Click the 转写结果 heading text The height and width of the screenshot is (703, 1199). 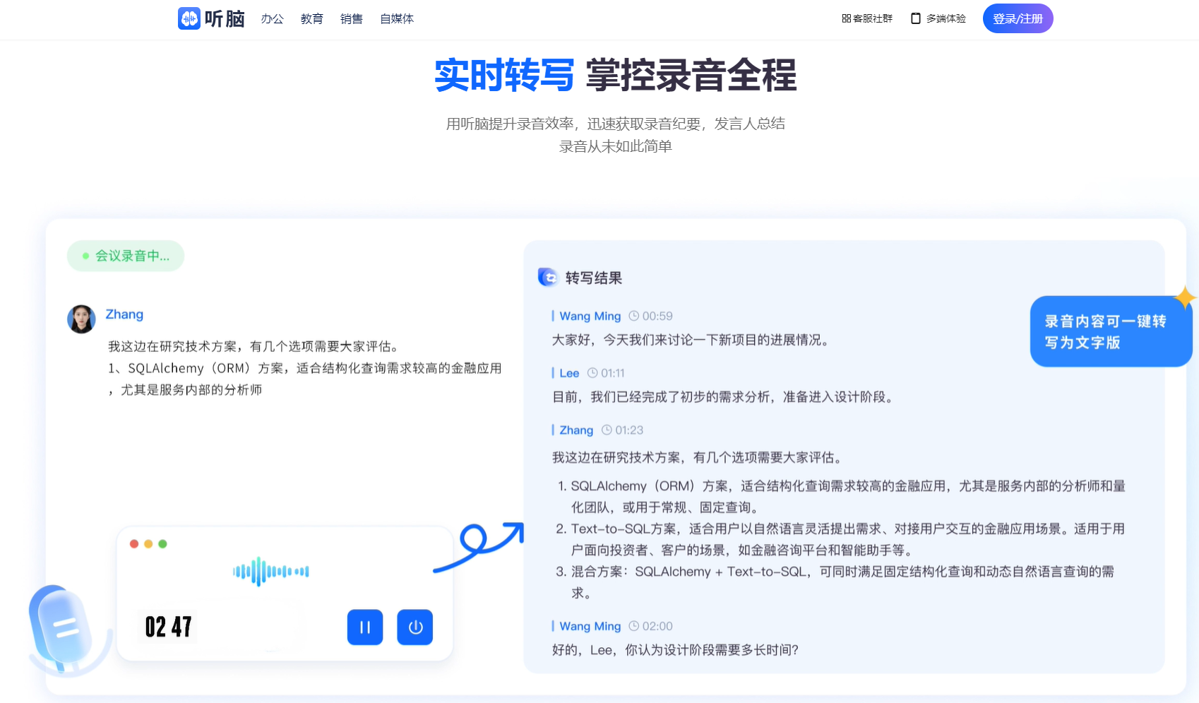(594, 278)
